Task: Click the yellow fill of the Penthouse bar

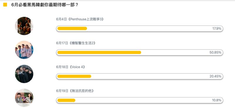Action: pos(72,28)
